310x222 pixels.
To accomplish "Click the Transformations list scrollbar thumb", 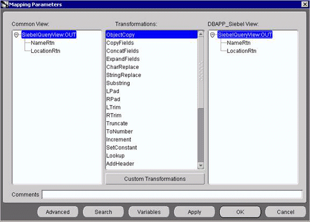I will (x=201, y=73).
